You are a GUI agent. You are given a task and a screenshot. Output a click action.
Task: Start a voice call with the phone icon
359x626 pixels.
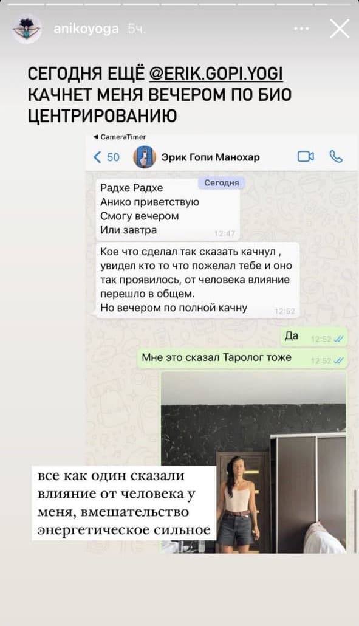point(336,157)
